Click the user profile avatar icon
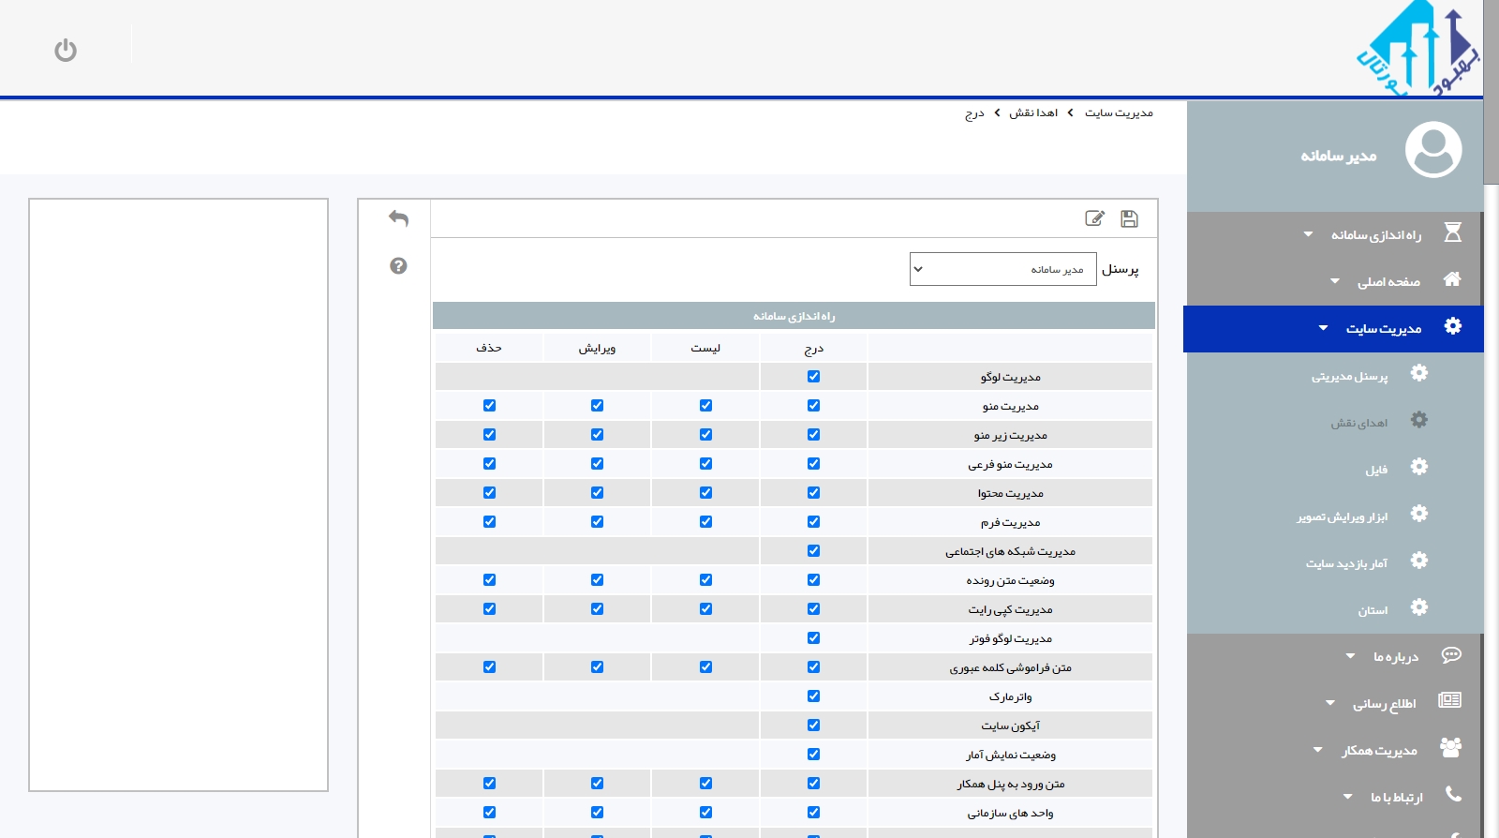The height and width of the screenshot is (838, 1499). (x=1432, y=150)
